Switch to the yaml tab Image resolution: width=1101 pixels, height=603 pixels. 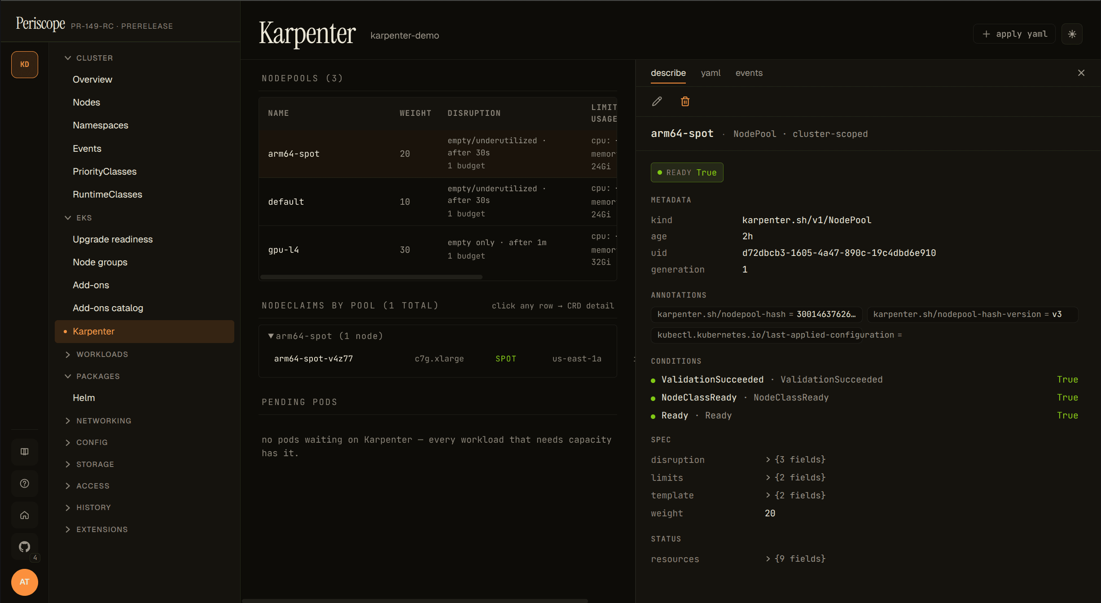711,73
